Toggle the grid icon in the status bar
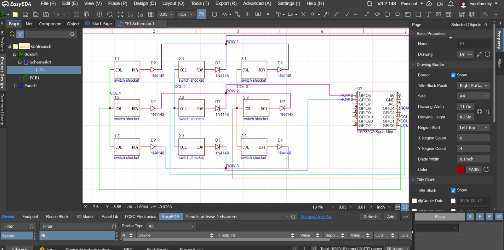The image size is (504, 250). tap(397, 207)
